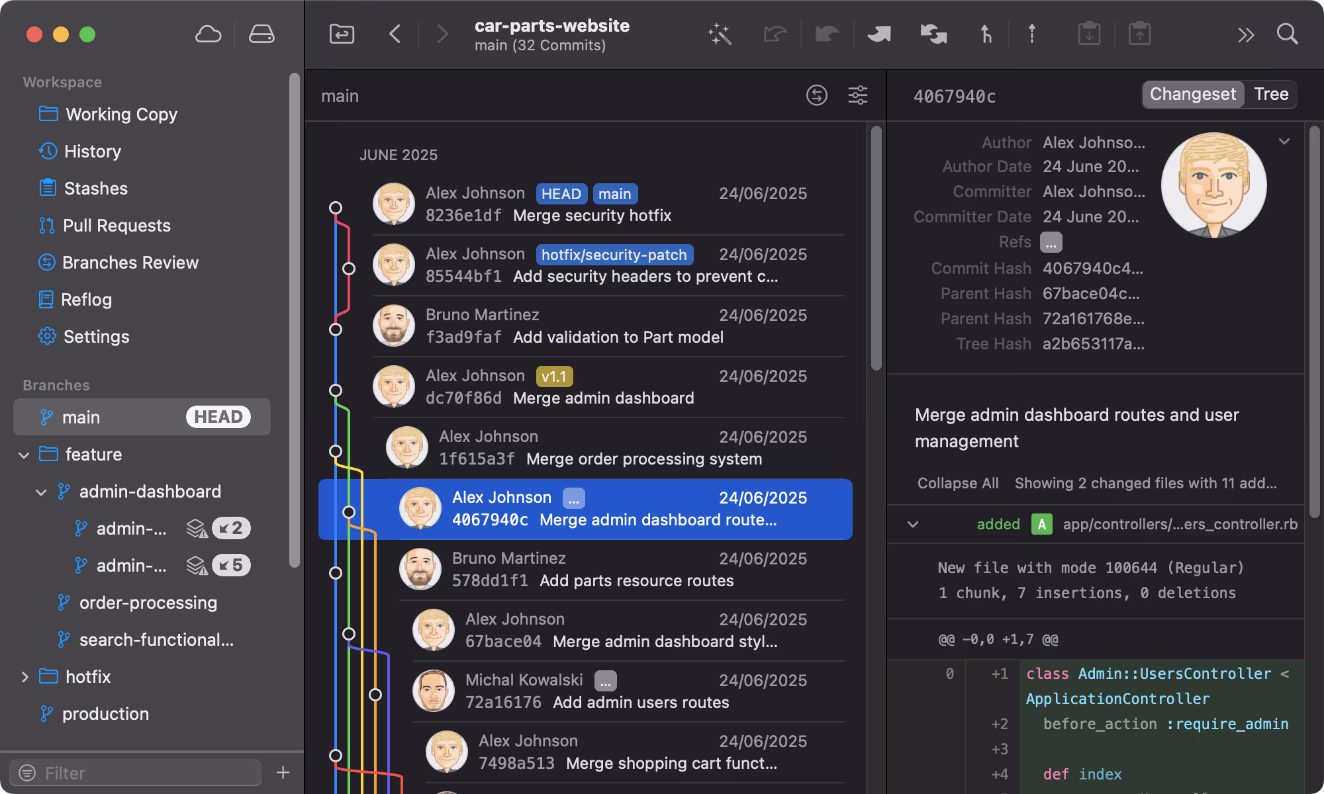Image resolution: width=1324 pixels, height=794 pixels.
Task: Apply stash via the clipboard-up toolbar icon
Action: coord(1140,34)
